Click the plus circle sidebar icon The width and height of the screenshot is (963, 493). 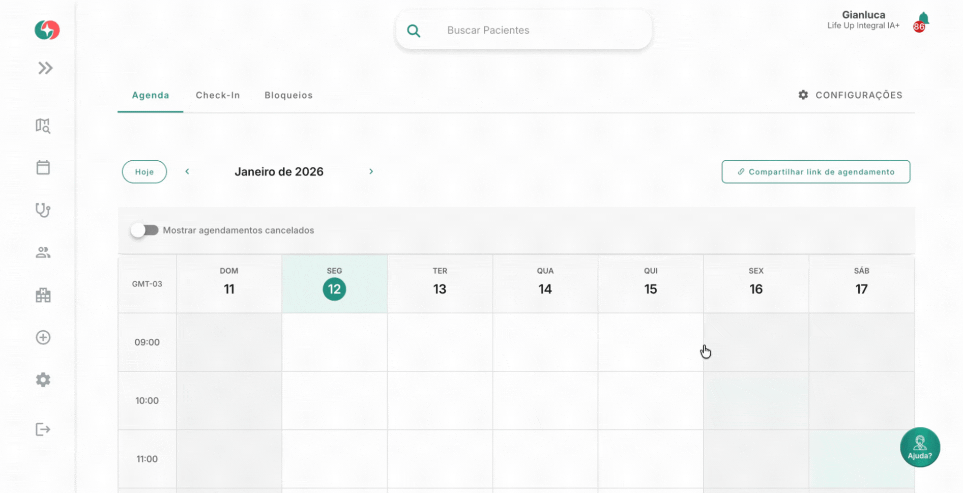(x=43, y=337)
